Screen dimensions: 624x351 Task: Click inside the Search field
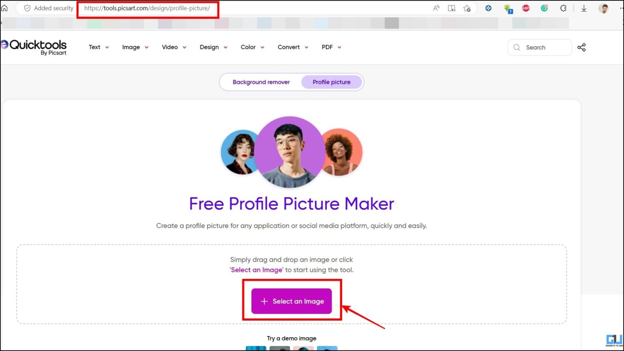pyautogui.click(x=540, y=47)
